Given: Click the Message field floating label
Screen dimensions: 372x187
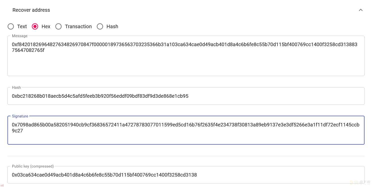Looking at the screenshot, I should click(20, 36).
